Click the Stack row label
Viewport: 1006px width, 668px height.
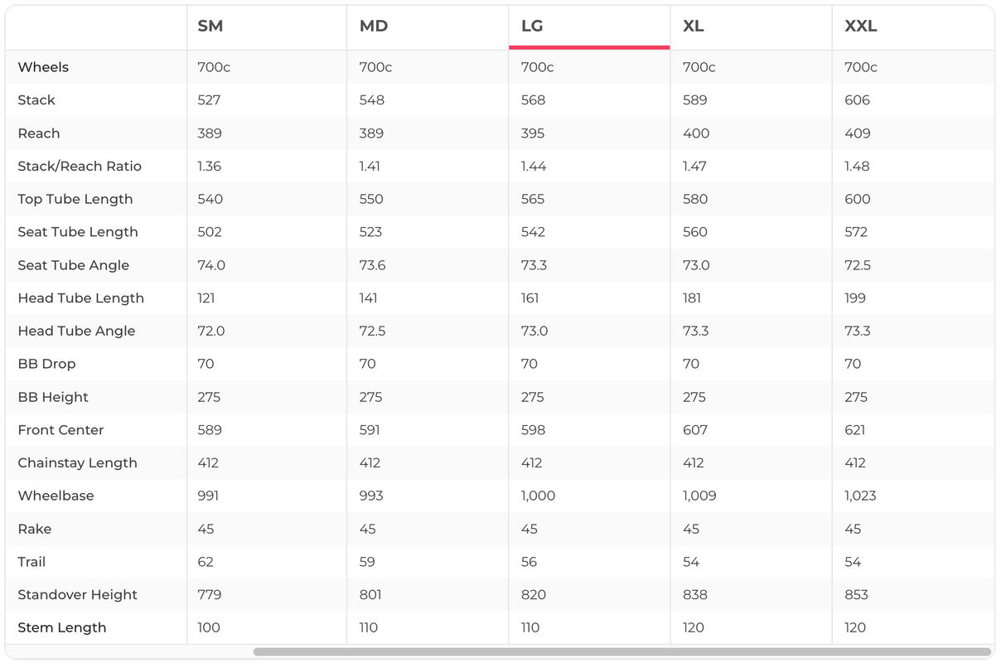(36, 100)
